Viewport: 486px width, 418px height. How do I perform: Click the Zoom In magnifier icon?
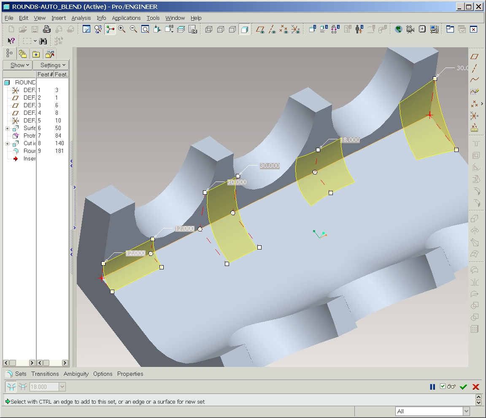click(122, 29)
